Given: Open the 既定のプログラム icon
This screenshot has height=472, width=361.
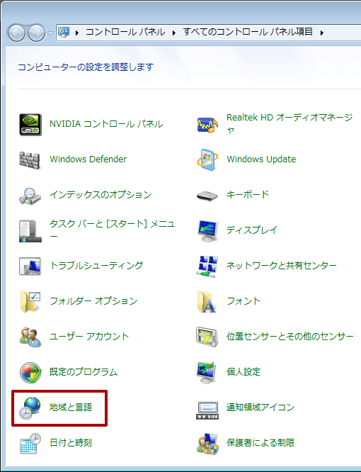Looking at the screenshot, I should pos(30,372).
